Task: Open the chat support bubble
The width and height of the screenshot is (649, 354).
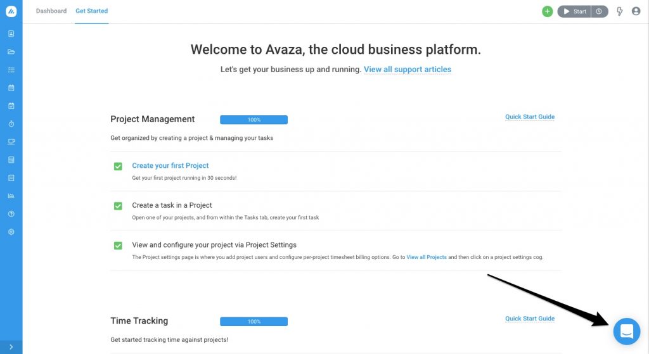Action: (627, 331)
